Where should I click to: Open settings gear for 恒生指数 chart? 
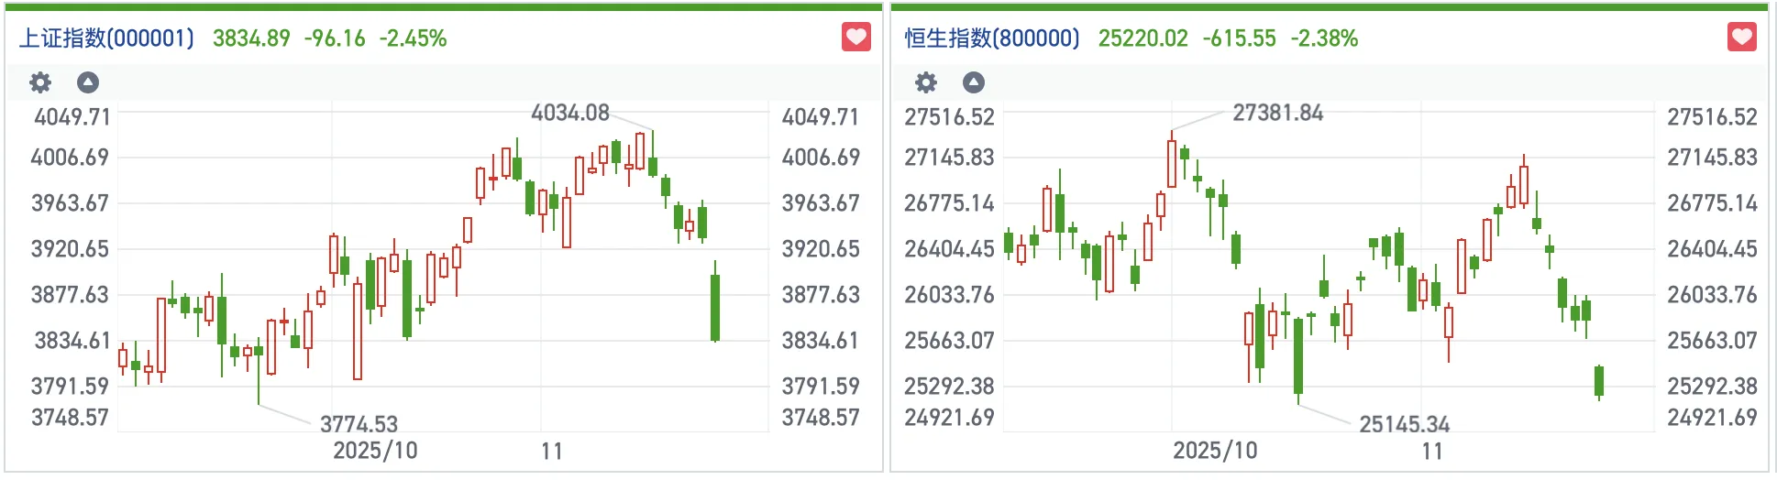(x=926, y=82)
